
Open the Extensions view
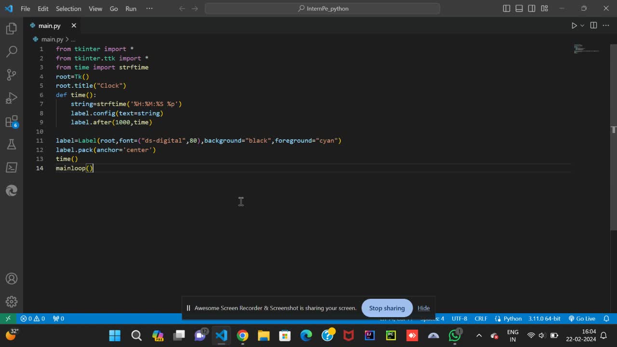click(x=12, y=121)
